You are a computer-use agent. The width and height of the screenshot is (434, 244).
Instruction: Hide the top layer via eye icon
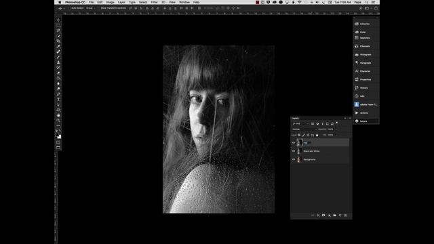[x=294, y=143]
